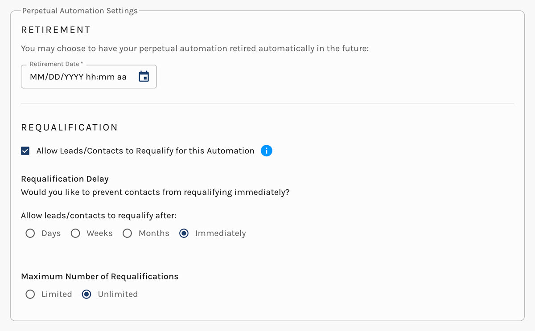Choose Weeks for the requalification delay

(x=75, y=233)
